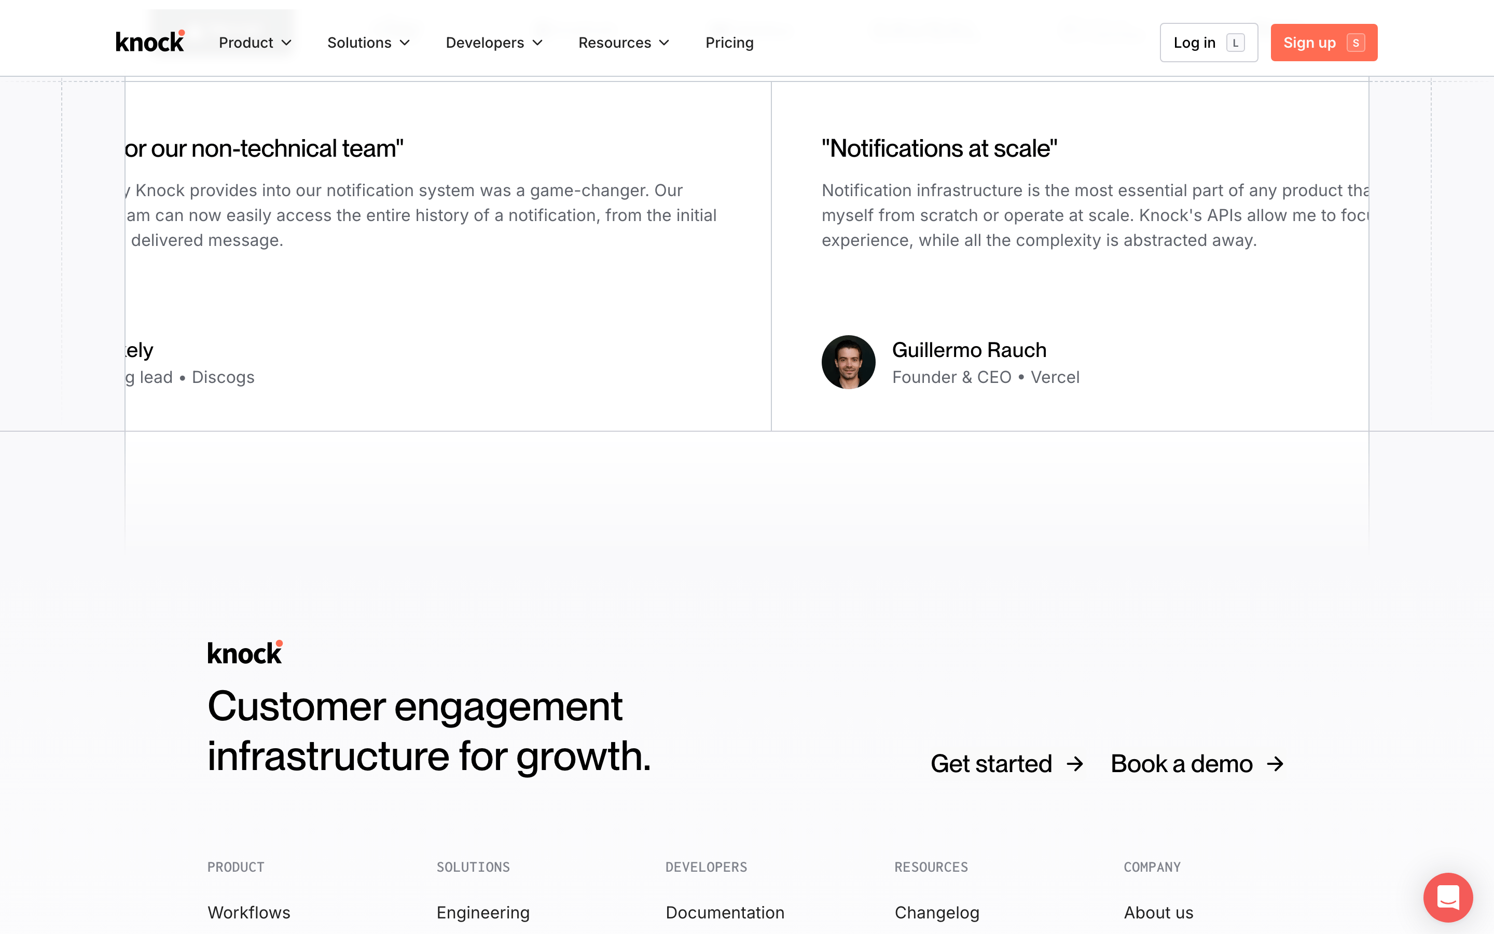Open the Developers dropdown menu
1494x934 pixels.
coord(494,43)
